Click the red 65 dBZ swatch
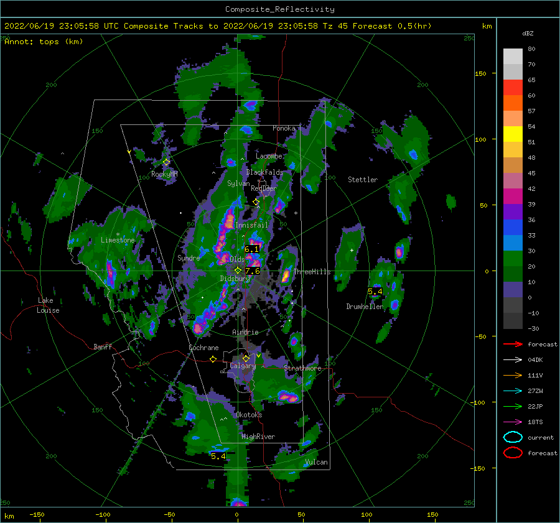Image resolution: width=560 pixels, height=523 pixels. pyautogui.click(x=513, y=87)
